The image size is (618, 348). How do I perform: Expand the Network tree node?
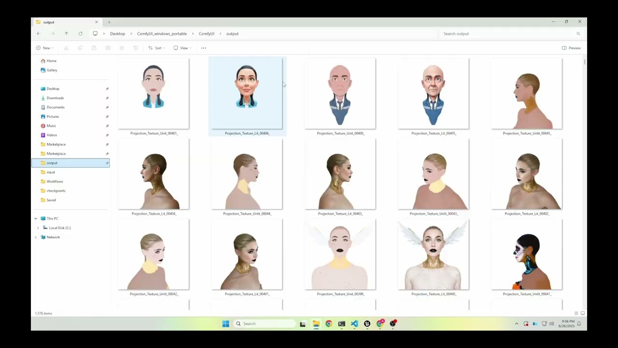[x=35, y=237]
